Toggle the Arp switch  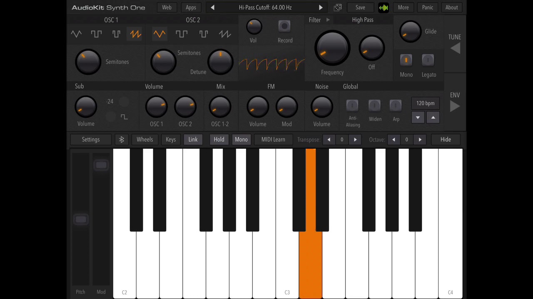[396, 105]
